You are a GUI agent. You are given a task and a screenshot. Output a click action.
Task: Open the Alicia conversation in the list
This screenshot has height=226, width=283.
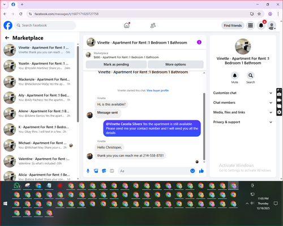[x=38, y=176]
